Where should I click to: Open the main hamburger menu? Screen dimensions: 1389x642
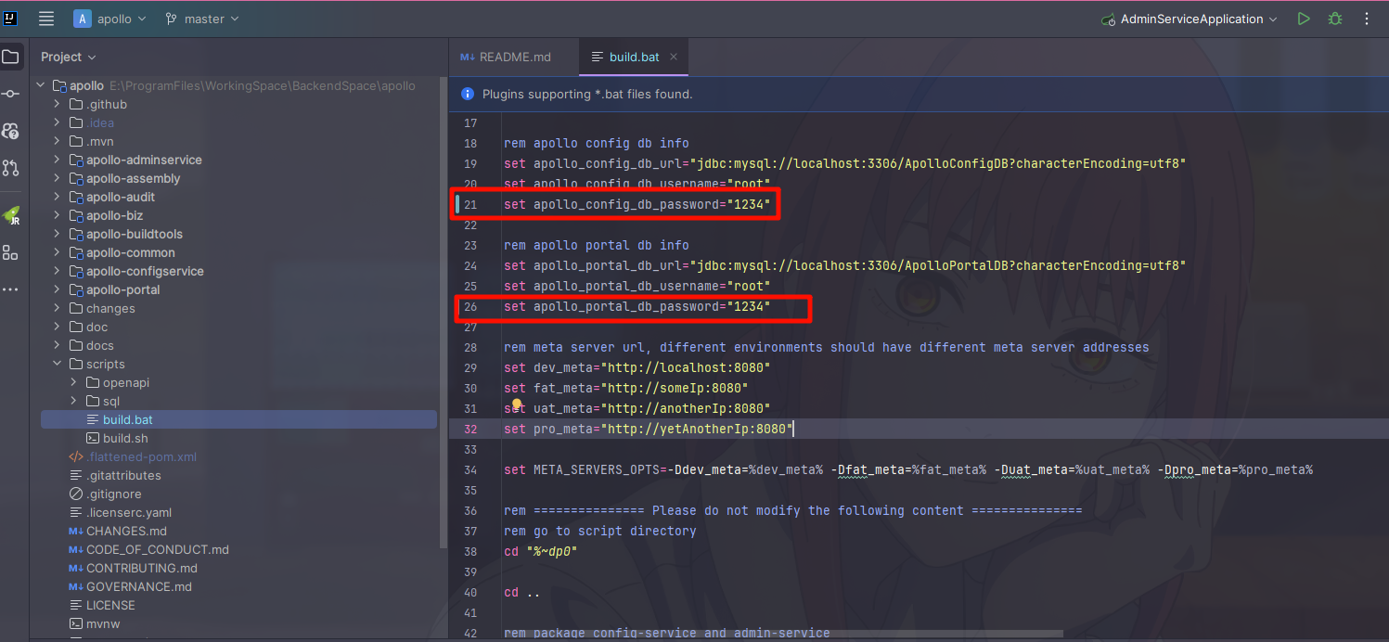[x=46, y=19]
